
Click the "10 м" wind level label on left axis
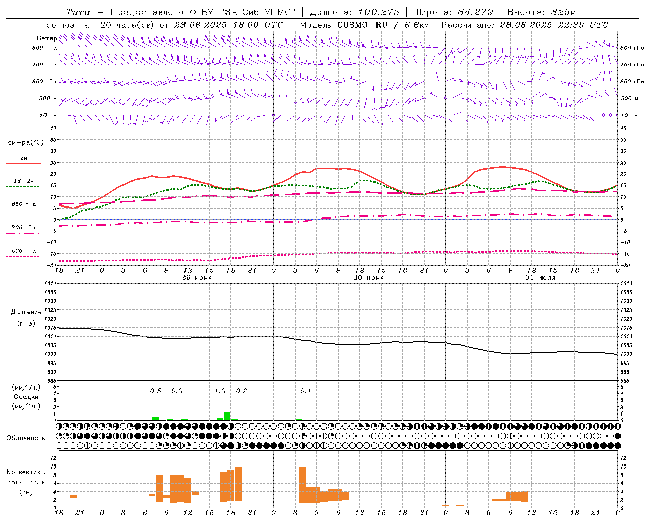coord(49,115)
